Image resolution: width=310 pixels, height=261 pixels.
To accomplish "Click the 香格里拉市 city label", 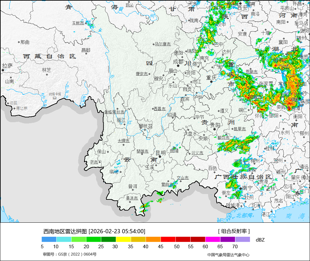I will pos(115,112).
